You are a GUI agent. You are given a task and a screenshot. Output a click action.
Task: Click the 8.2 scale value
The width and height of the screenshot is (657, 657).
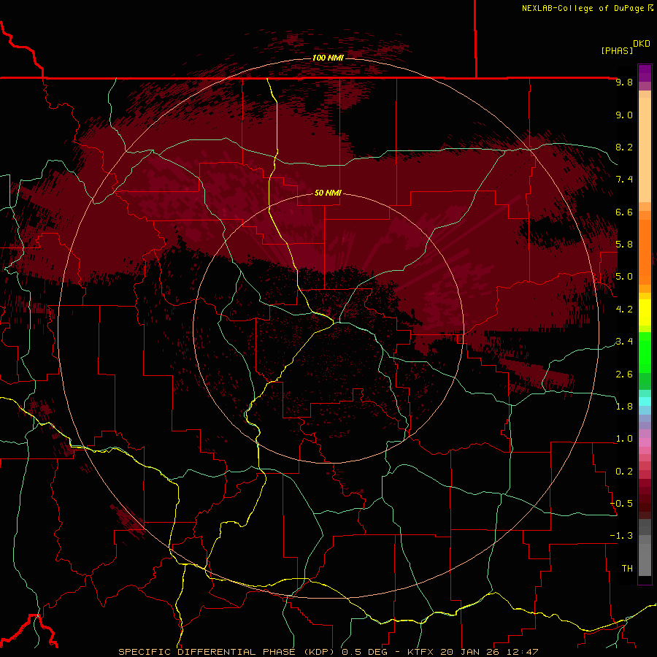[x=624, y=147]
